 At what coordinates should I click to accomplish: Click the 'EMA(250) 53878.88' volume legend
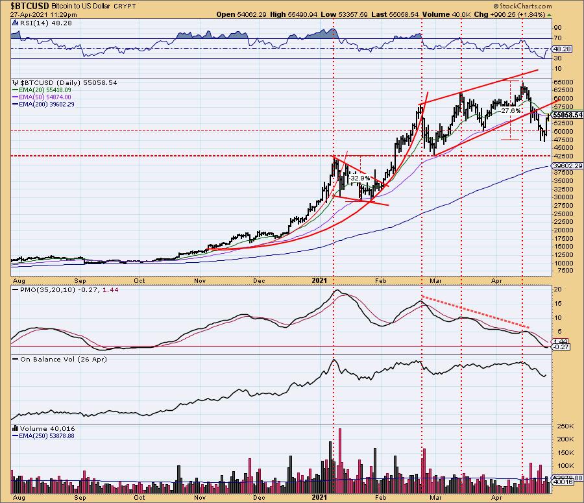tap(47, 436)
